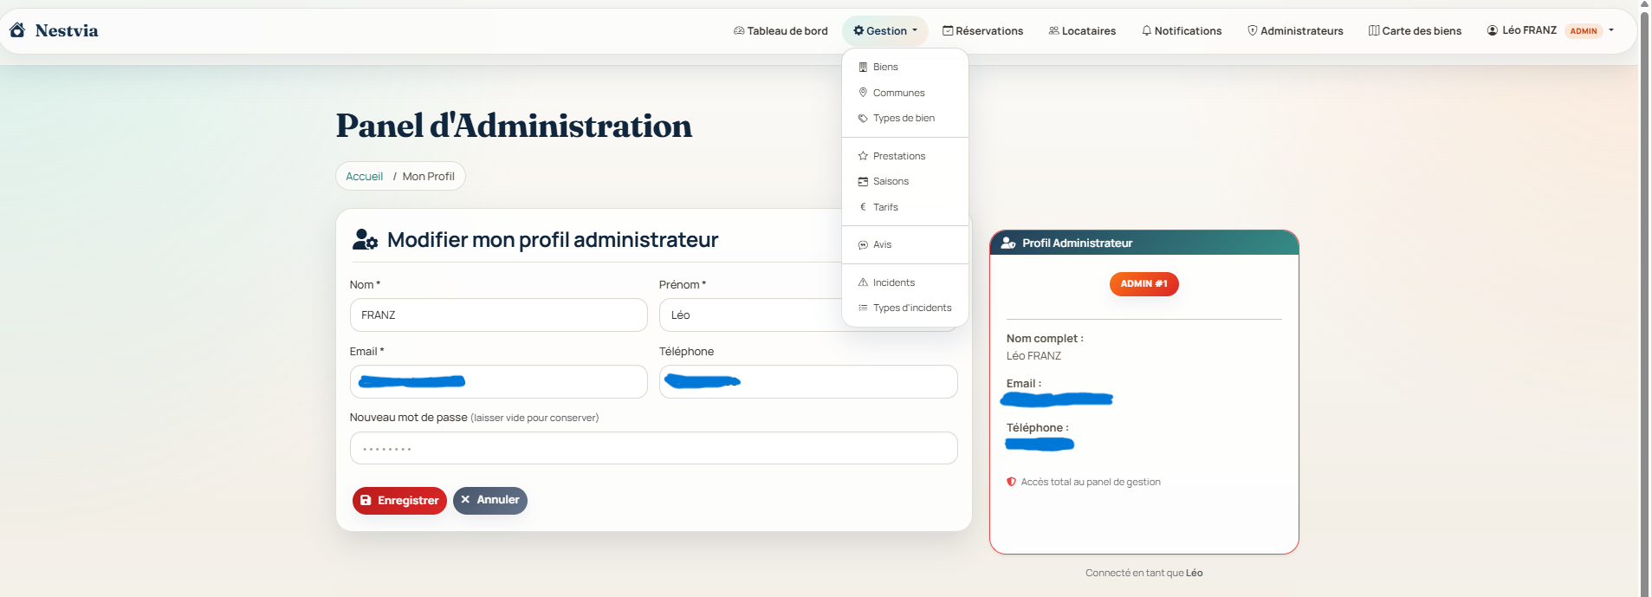The image size is (1652, 597).
Task: Click the Nestvia brand name
Action: pyautogui.click(x=67, y=31)
